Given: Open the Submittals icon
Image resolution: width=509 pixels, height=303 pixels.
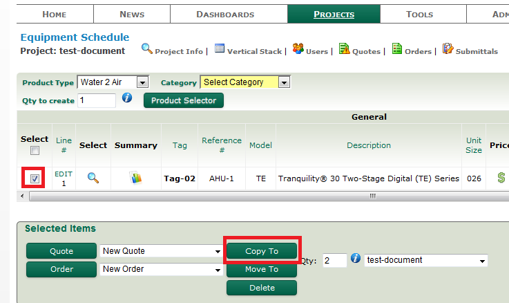Looking at the screenshot, I should click(x=448, y=49).
